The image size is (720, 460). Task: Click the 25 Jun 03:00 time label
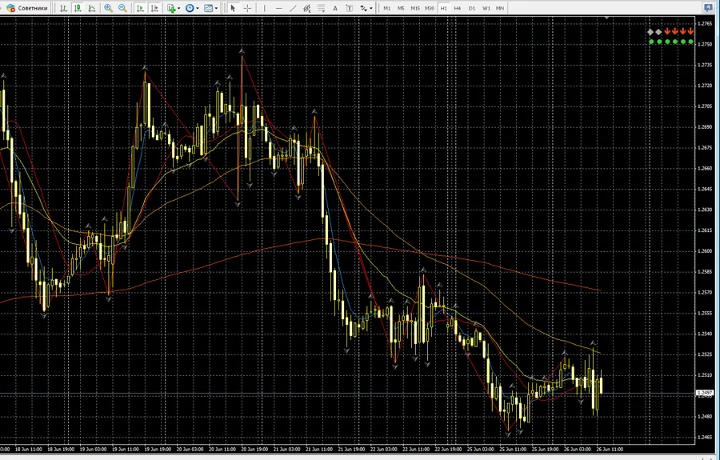coord(481,449)
